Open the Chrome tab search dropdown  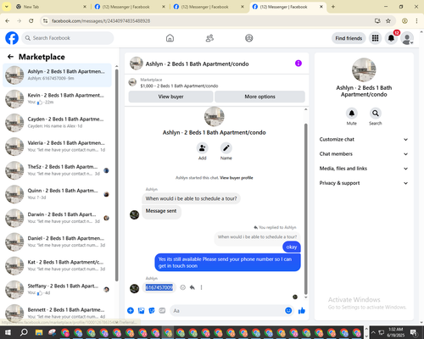7,7
